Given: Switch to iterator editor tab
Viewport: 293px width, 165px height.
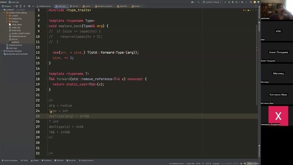Looking at the screenshot, I should 136,6.
